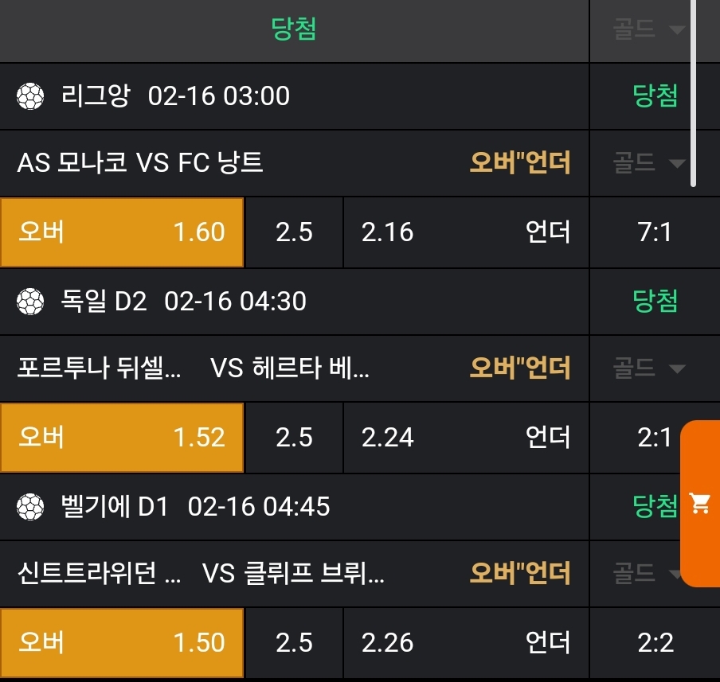This screenshot has height=682, width=720.
Task: Toggle the 오버 1.52 bet for 포르투나 뒤셀도르프
Action: coord(122,438)
